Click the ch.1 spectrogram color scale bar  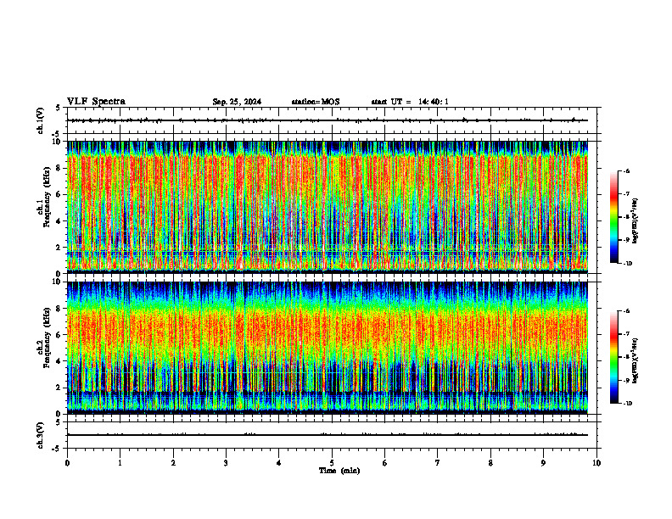pos(614,217)
